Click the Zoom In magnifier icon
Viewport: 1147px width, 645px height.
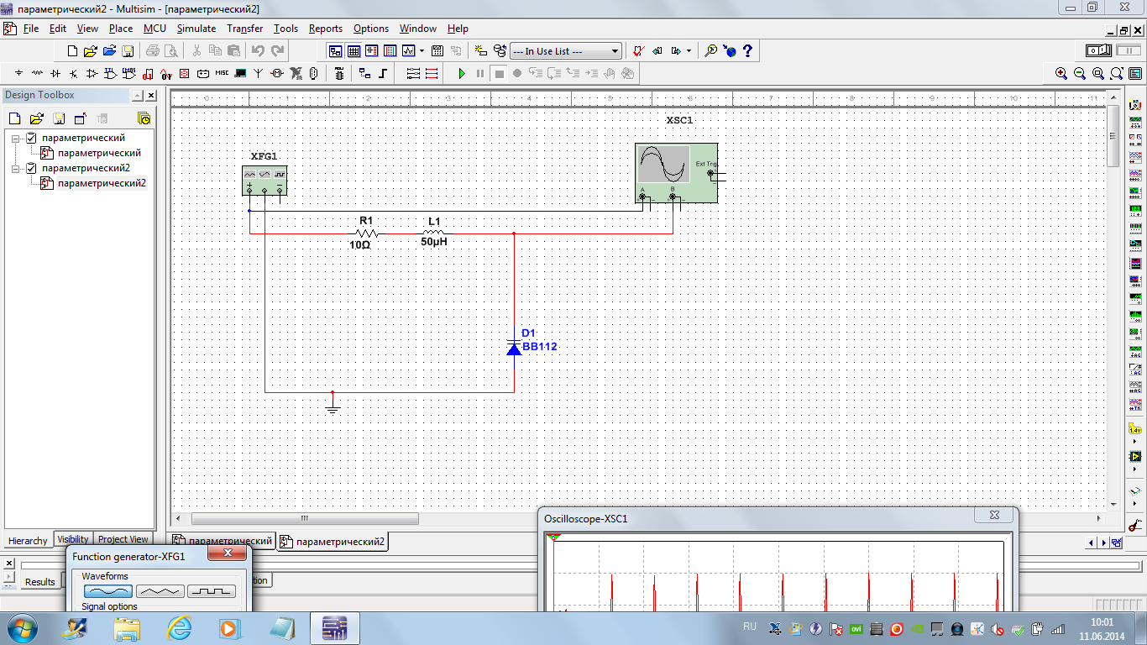[1061, 73]
